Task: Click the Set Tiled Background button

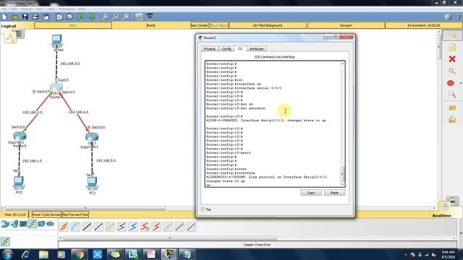Action: 268,25
